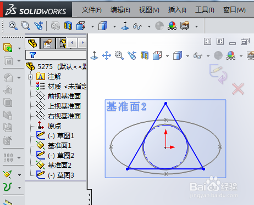Click Apply Scene icon in main toolbar
This screenshot has height=205, width=254.
point(172,26)
